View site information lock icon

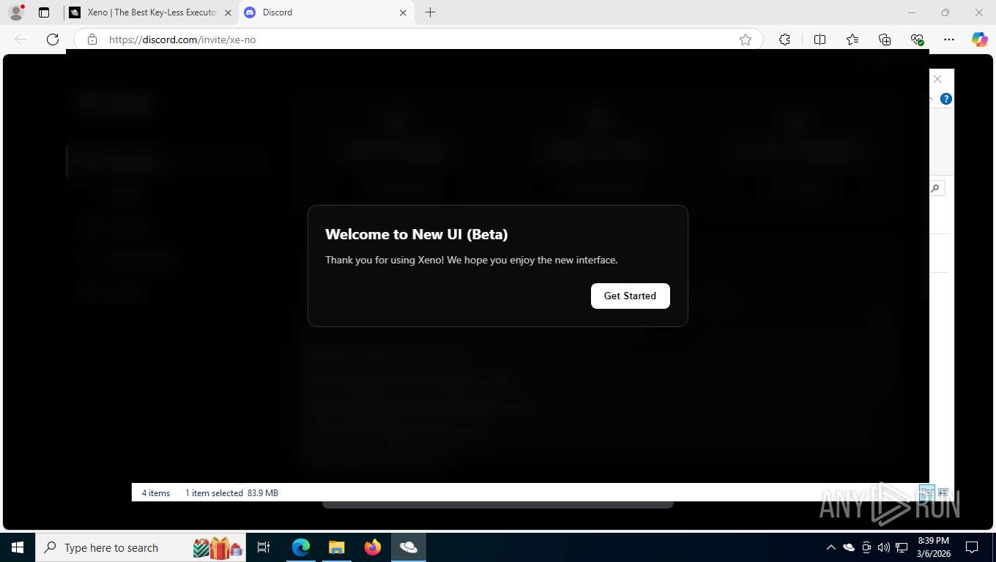(x=92, y=40)
